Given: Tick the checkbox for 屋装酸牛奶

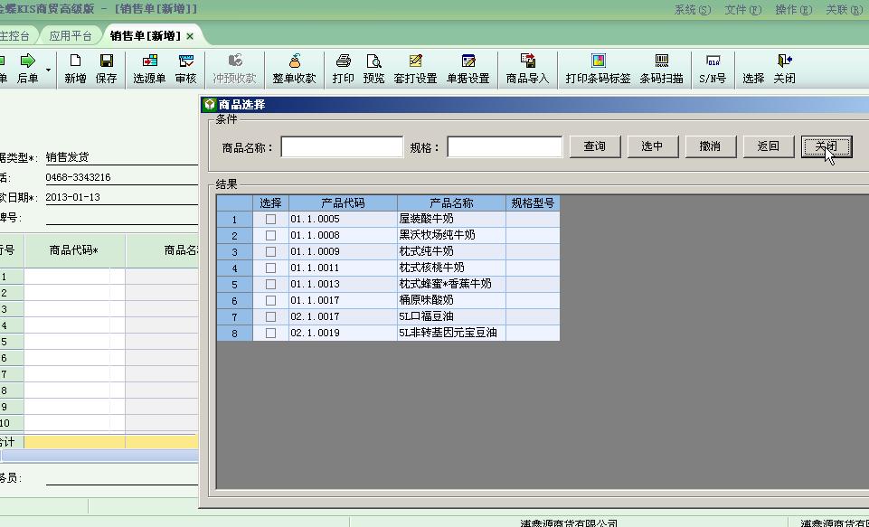Looking at the screenshot, I should 270,220.
